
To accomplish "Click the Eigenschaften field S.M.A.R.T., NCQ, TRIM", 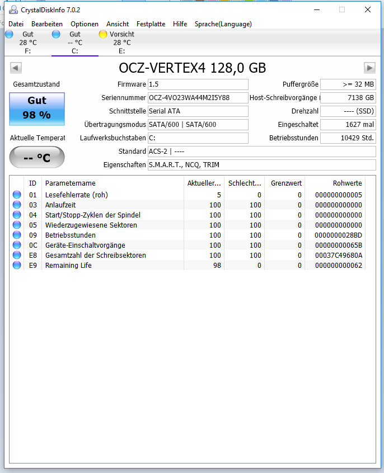I will point(261,165).
